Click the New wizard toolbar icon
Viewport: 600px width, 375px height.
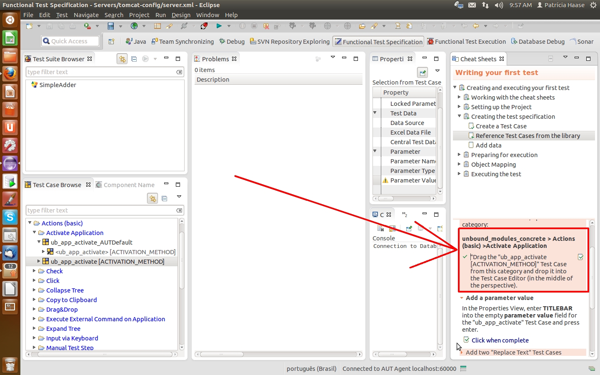tap(29, 26)
